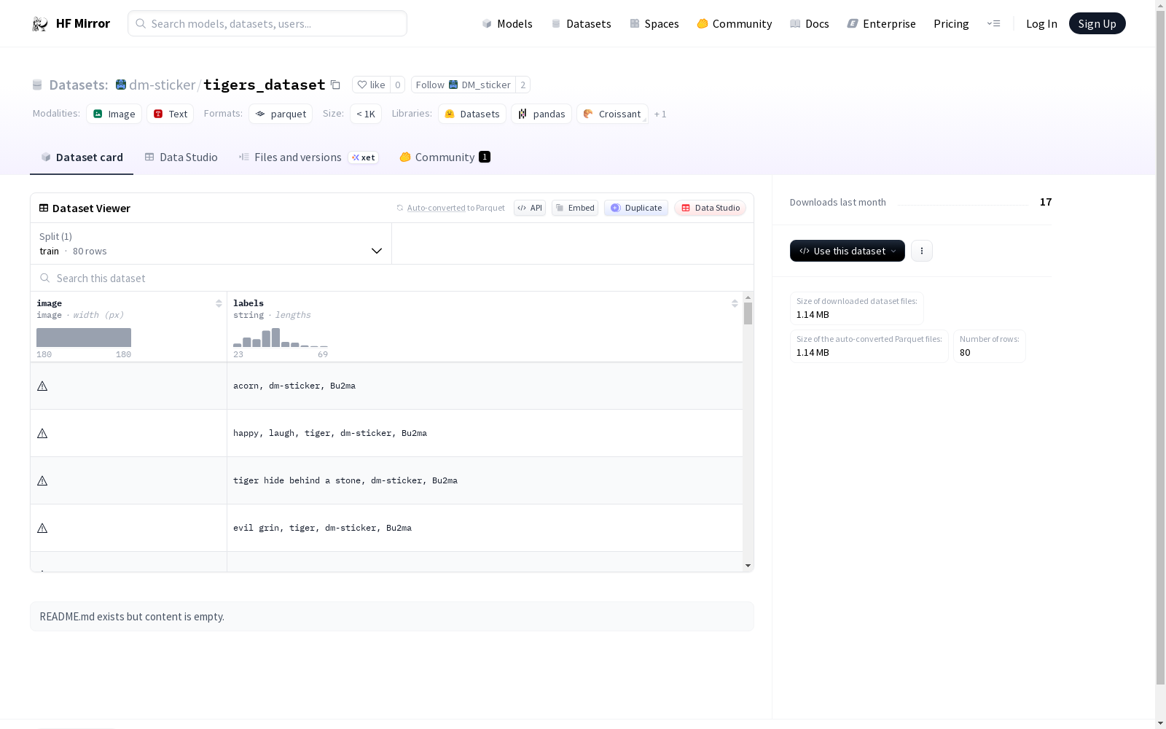Copy dataset name with the copy icon
1166x729 pixels.
click(335, 85)
